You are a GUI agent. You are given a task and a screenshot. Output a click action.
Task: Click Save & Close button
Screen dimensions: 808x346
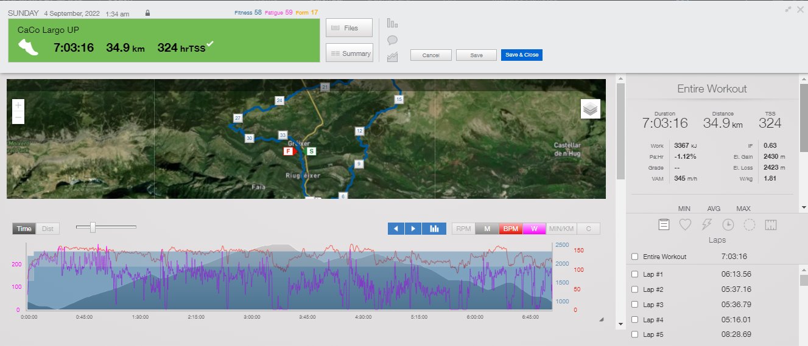coord(521,55)
